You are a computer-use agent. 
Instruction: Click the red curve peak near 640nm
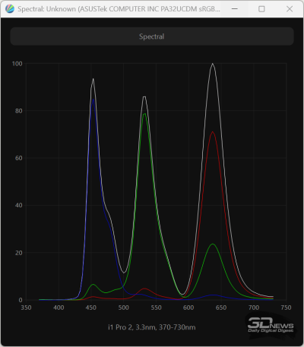click(x=212, y=132)
